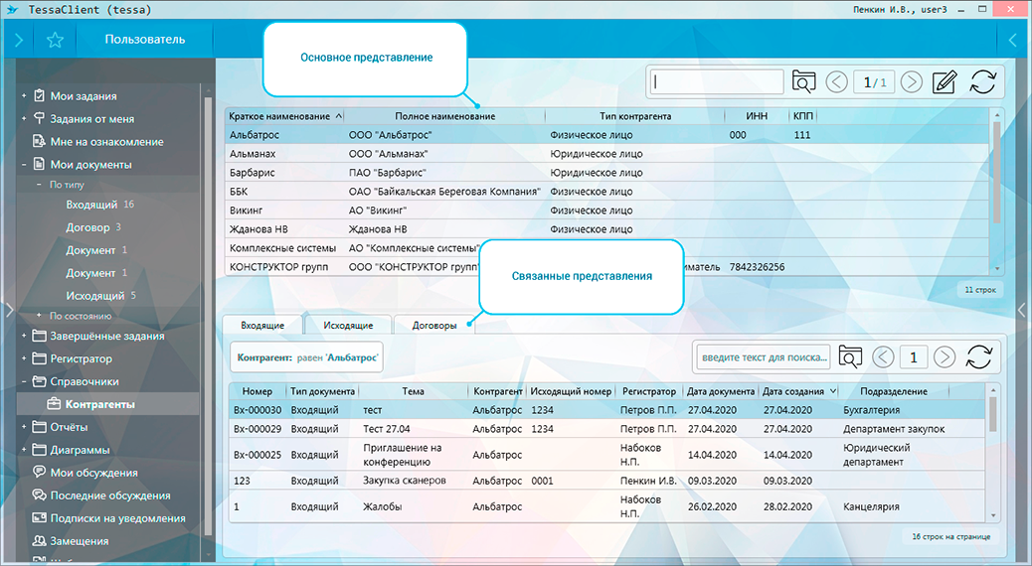Switch to the Договоры tab
This screenshot has width=1032, height=566.
tap(434, 326)
